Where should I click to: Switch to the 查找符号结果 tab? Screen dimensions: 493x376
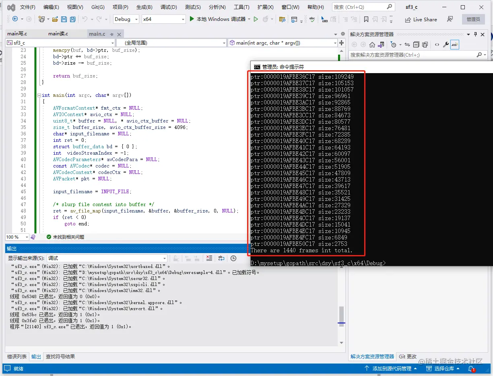click(x=60, y=356)
